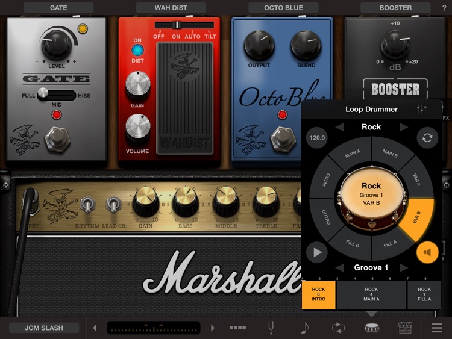Select next preset arrow in bottom bar
The image size is (452, 339).
pyautogui.click(x=213, y=328)
